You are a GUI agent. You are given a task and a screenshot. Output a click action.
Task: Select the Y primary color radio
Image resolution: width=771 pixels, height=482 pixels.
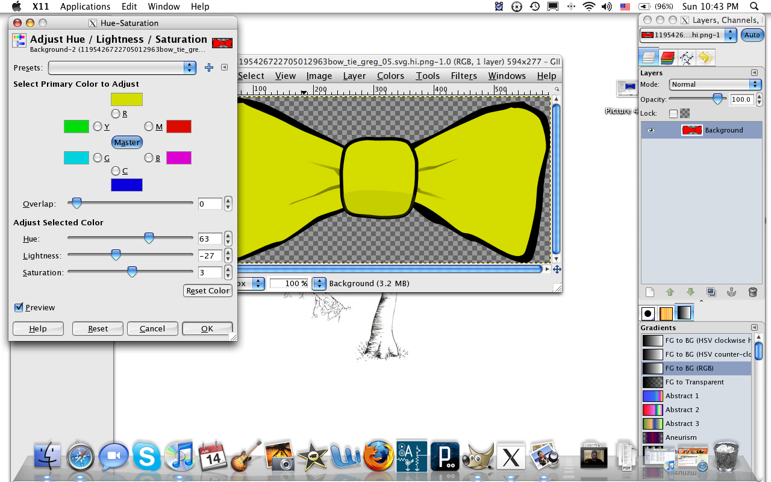point(98,127)
